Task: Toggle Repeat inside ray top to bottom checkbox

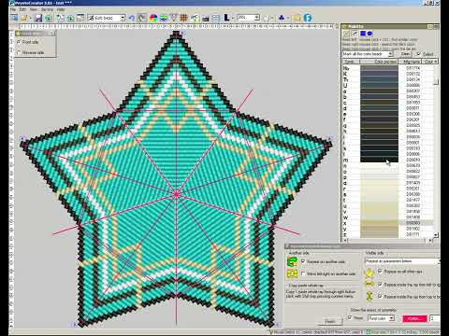Action: tap(380, 296)
